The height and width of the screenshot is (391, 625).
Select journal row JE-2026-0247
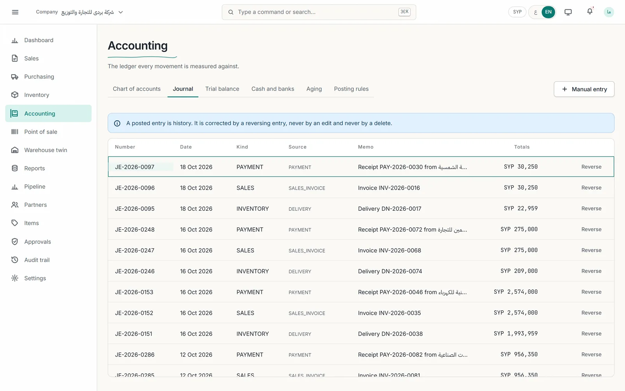pos(361,250)
